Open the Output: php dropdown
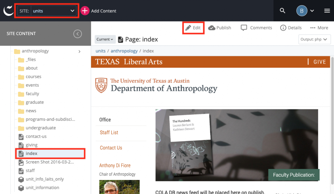Viewport: 334px width, 194px height. [x=314, y=39]
